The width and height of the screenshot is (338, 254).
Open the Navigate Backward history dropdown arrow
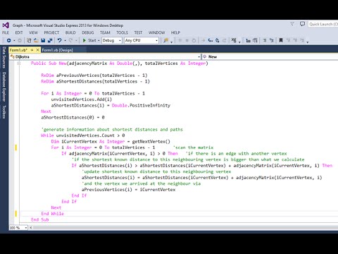14,40
